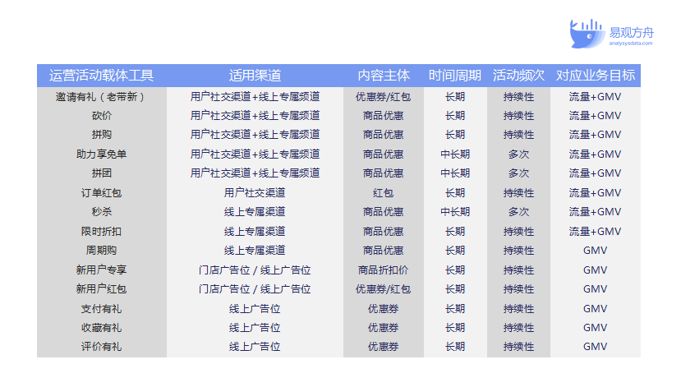Click the 收藏有礼 cell

[101, 328]
